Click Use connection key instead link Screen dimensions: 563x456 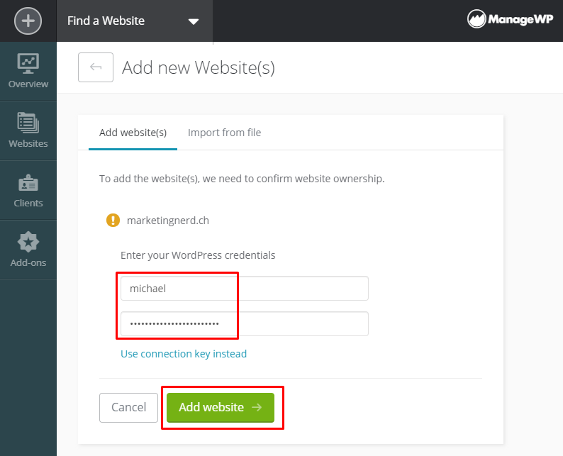(184, 354)
